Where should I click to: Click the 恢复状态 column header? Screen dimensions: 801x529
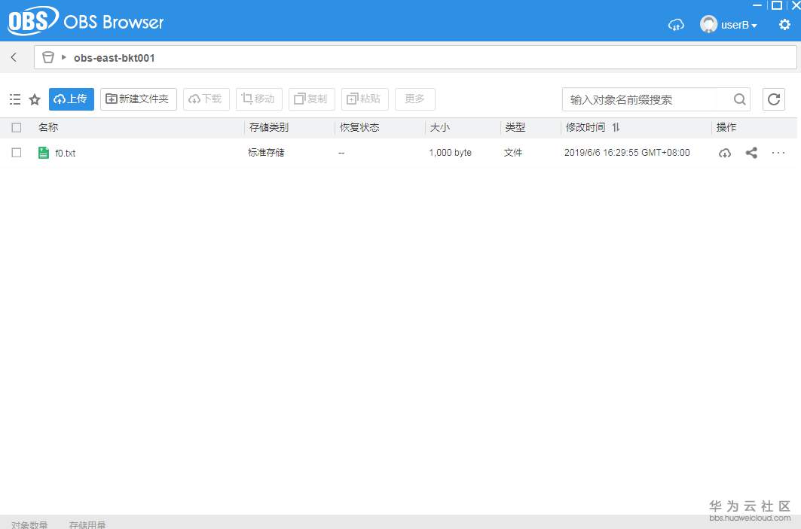pyautogui.click(x=359, y=127)
